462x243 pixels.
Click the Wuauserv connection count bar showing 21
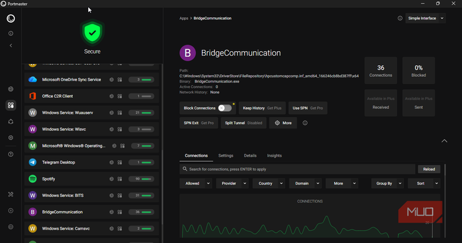click(142, 113)
